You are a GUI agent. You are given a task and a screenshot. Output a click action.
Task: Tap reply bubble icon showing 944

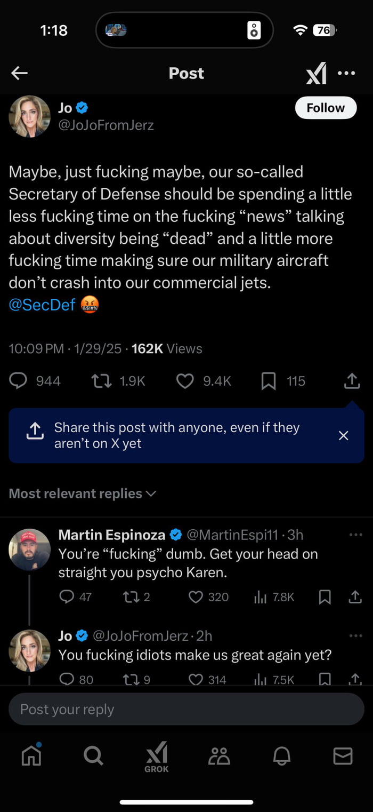click(19, 381)
